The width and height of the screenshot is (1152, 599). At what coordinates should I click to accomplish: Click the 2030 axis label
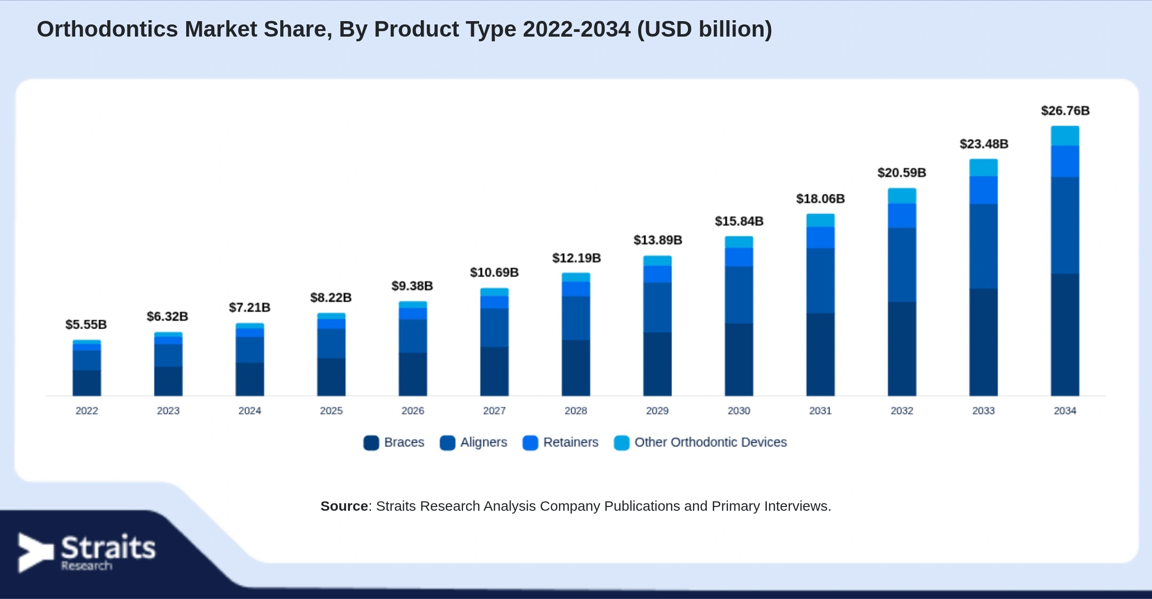click(x=739, y=411)
